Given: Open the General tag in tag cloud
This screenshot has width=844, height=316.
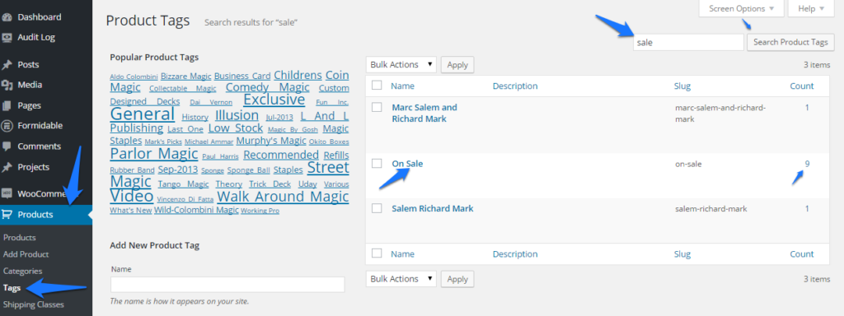Looking at the screenshot, I should (x=143, y=114).
